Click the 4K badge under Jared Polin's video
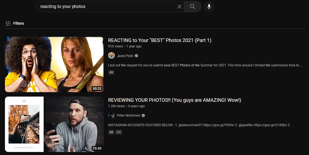The height and width of the screenshot is (155, 309). 111,72
